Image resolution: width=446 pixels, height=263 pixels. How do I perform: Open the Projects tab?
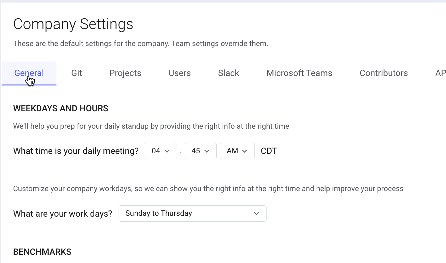(x=125, y=73)
